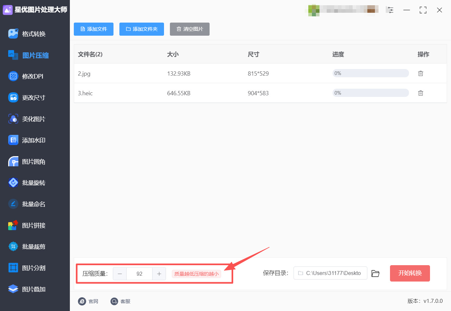The width and height of the screenshot is (451, 311).
Task: Open the 客服 customer service icon
Action: pos(114,301)
